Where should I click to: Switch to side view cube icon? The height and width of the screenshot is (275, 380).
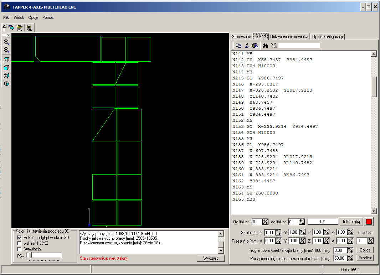(6, 76)
